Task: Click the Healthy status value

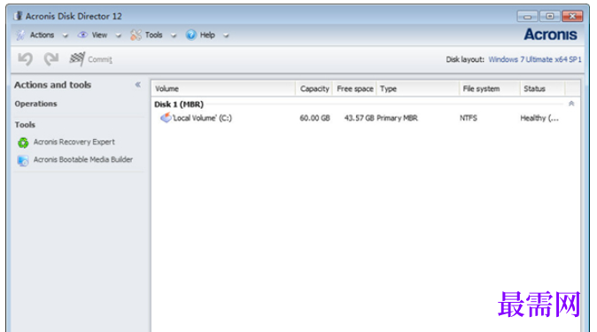Action: pyautogui.click(x=539, y=118)
